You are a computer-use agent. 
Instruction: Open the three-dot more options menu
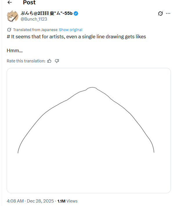point(168,13)
